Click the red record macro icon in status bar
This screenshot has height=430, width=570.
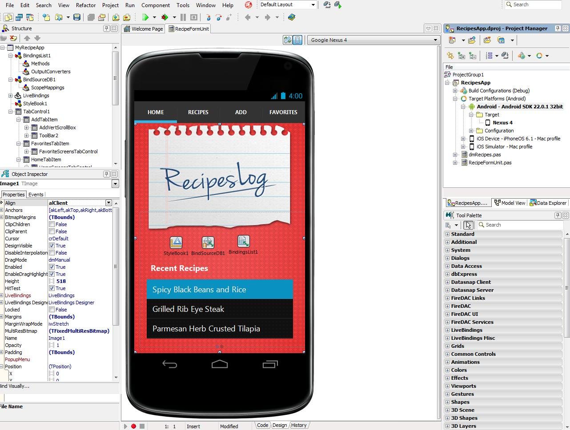[x=133, y=426]
